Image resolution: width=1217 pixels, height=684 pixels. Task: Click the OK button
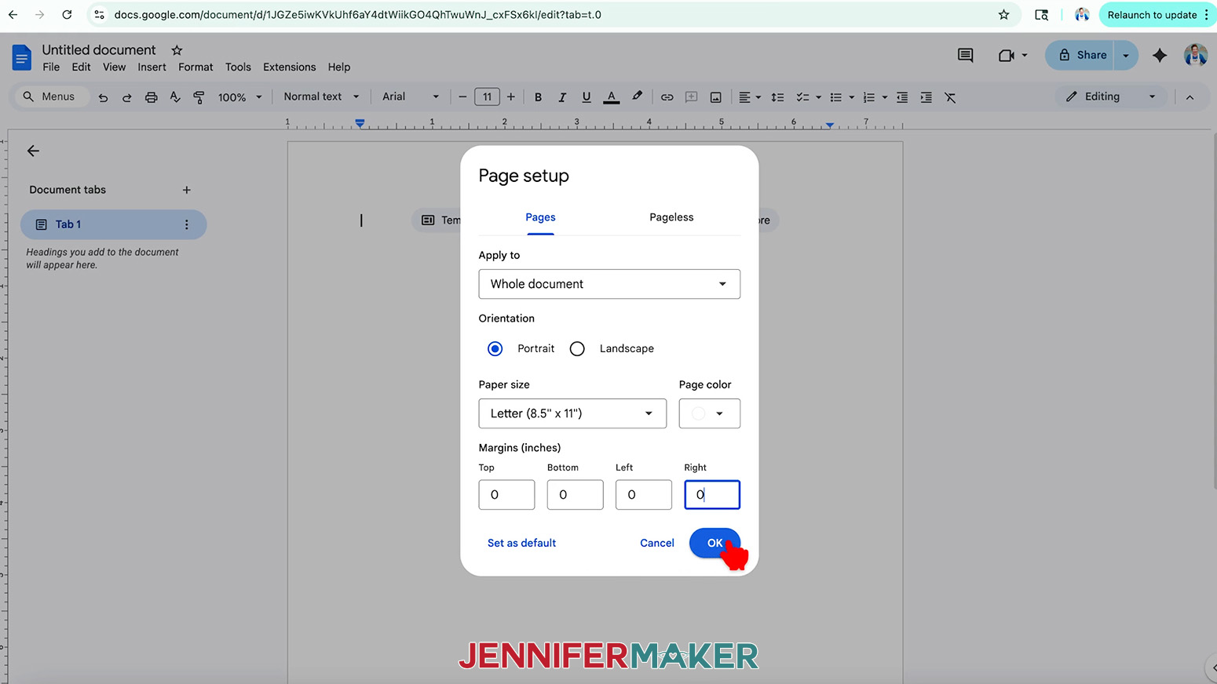click(714, 543)
